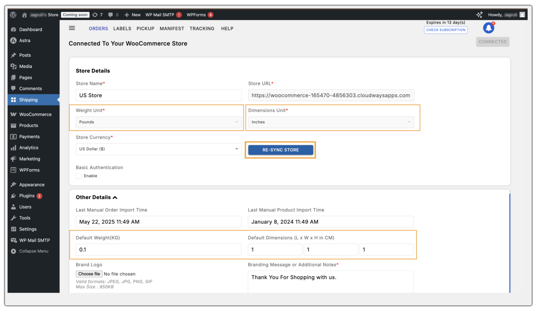Click the Marketing megaphone icon
This screenshot has width=537, height=310.
pos(14,159)
